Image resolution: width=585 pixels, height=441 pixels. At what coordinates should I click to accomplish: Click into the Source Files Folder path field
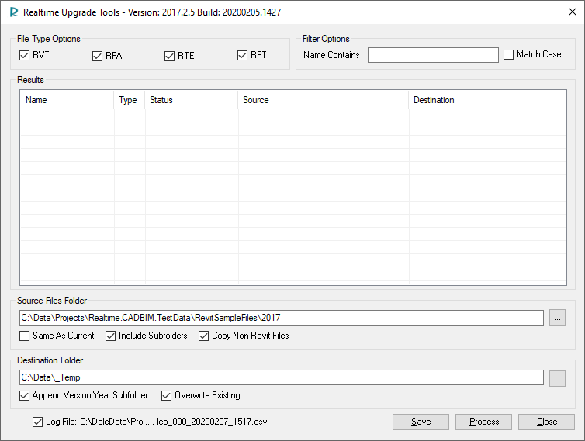pyautogui.click(x=282, y=318)
